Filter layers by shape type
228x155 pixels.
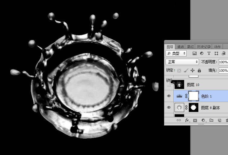pyautogui.click(x=216, y=53)
